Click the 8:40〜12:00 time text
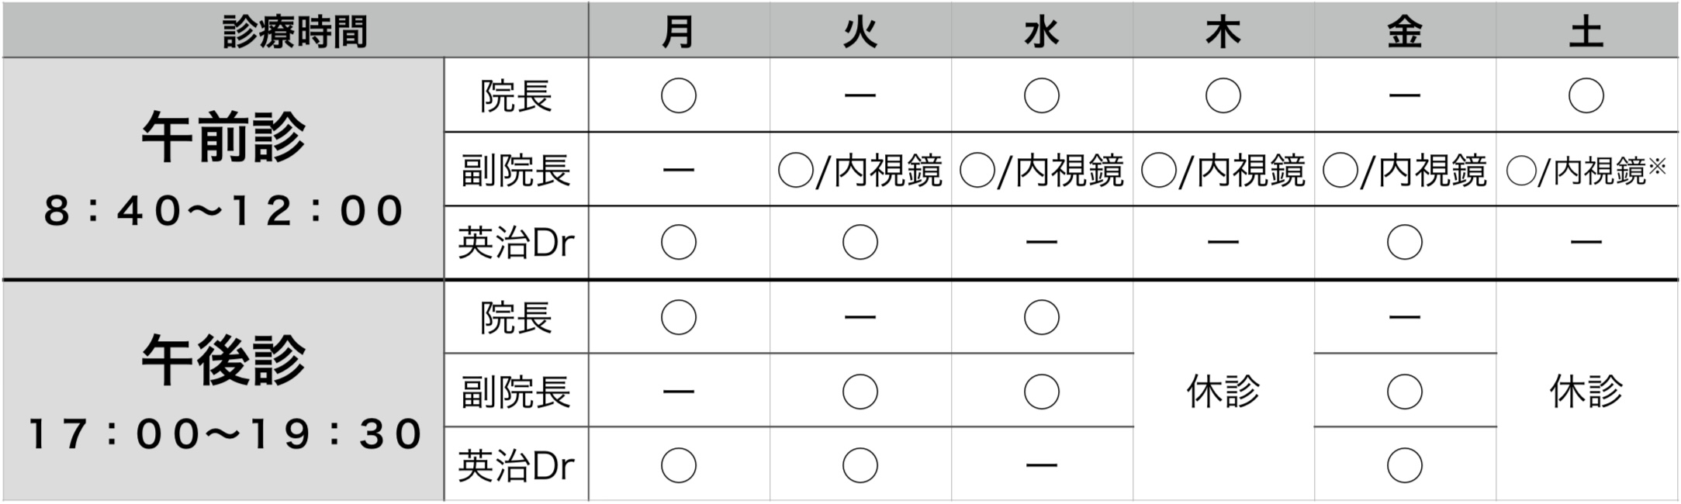The height and width of the screenshot is (504, 1681). click(x=223, y=211)
